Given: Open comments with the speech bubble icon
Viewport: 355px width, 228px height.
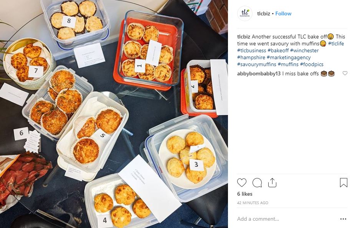Looking at the screenshot, I should 257,183.
